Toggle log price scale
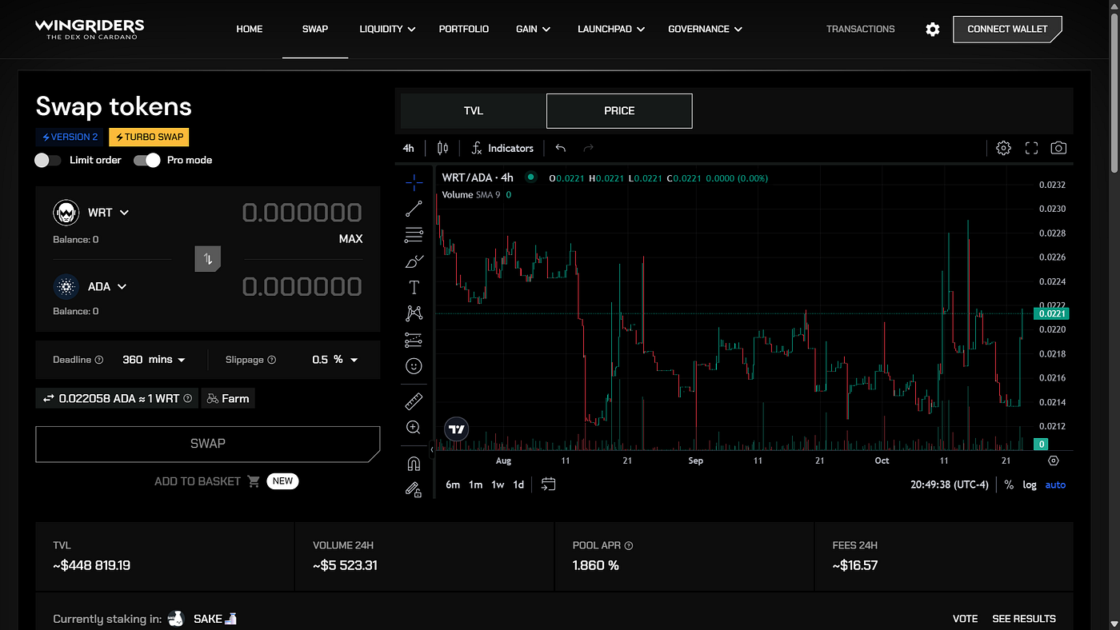Image resolution: width=1120 pixels, height=630 pixels. (1030, 484)
